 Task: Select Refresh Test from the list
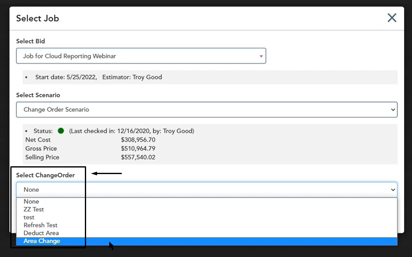tap(40, 225)
